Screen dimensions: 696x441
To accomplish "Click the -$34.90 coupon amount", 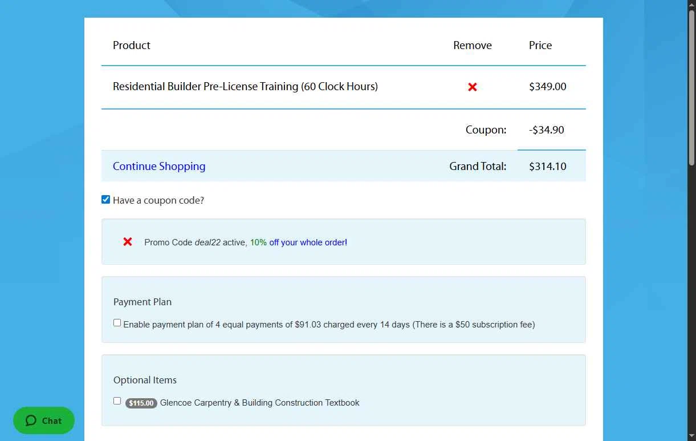I will 547,130.
